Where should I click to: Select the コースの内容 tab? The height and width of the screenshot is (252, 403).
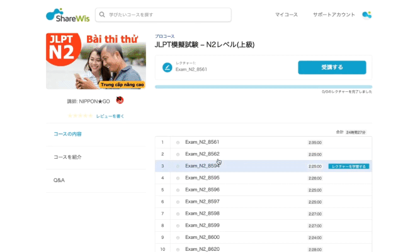pyautogui.click(x=67, y=134)
